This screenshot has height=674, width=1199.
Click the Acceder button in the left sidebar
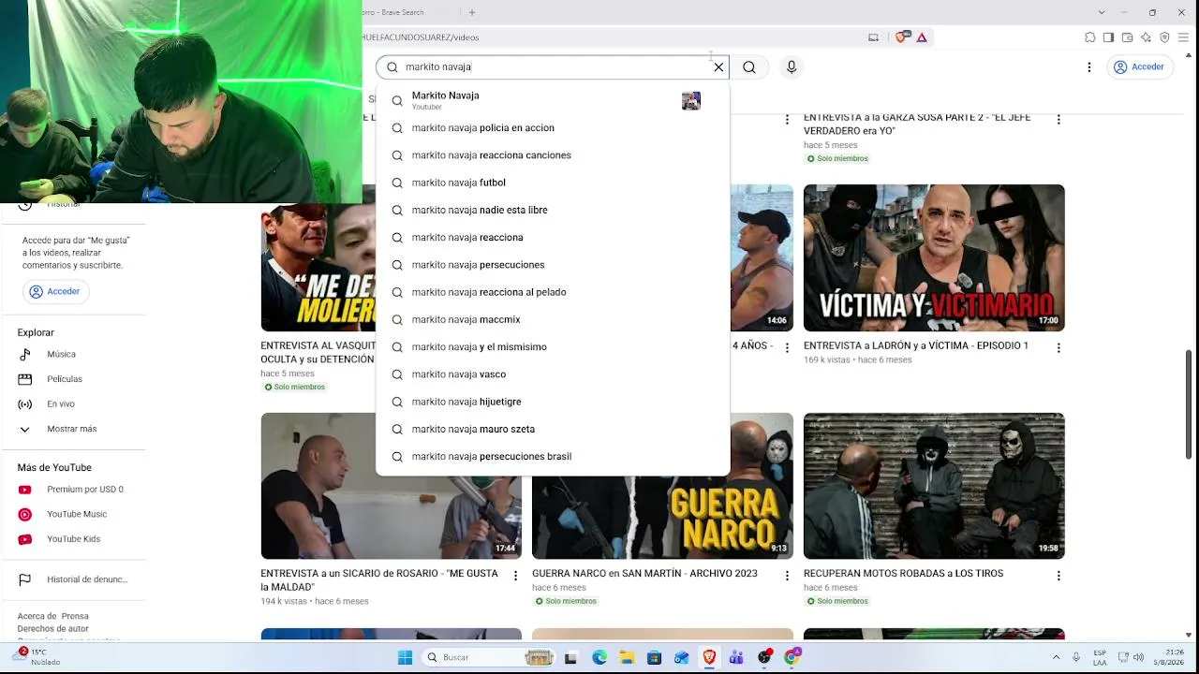54,291
